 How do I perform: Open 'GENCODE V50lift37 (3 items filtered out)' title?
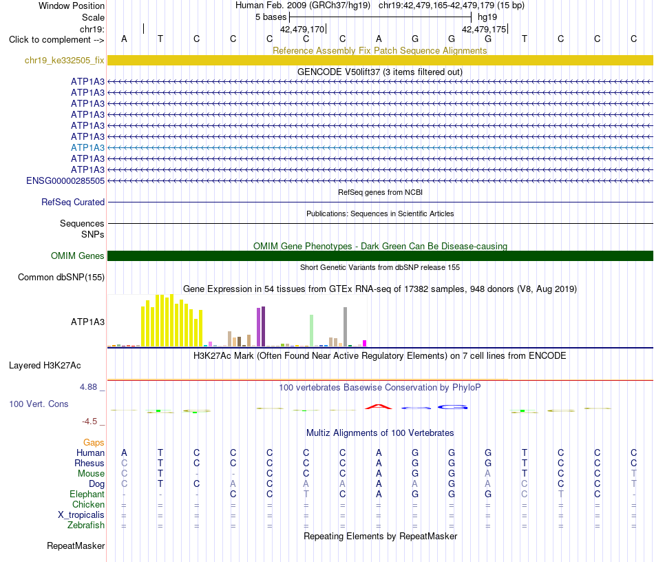tap(379, 72)
